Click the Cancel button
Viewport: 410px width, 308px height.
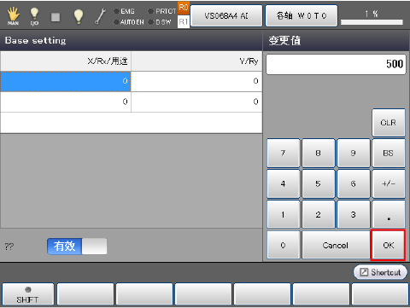[x=336, y=245]
